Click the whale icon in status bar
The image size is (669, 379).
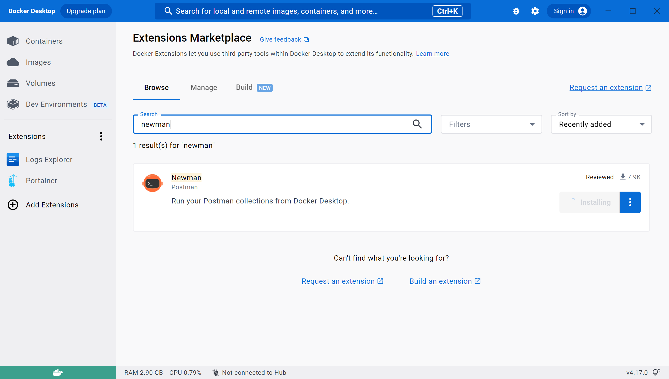[58, 372]
